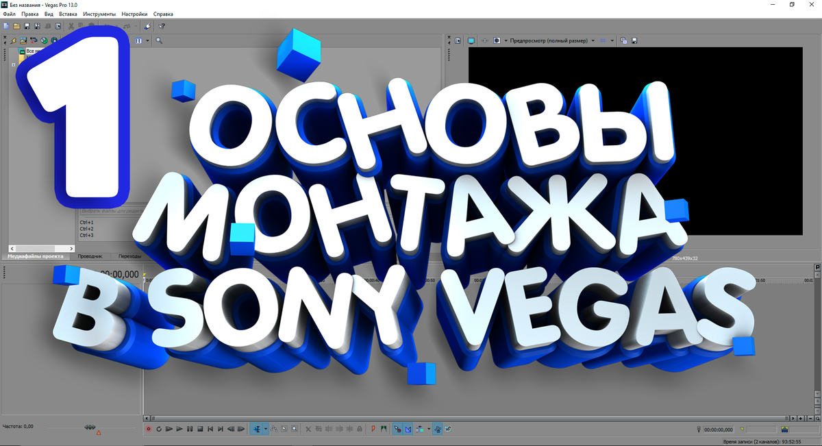822x446 pixels.
Task: Select the Normal edit tool
Action: [257, 429]
